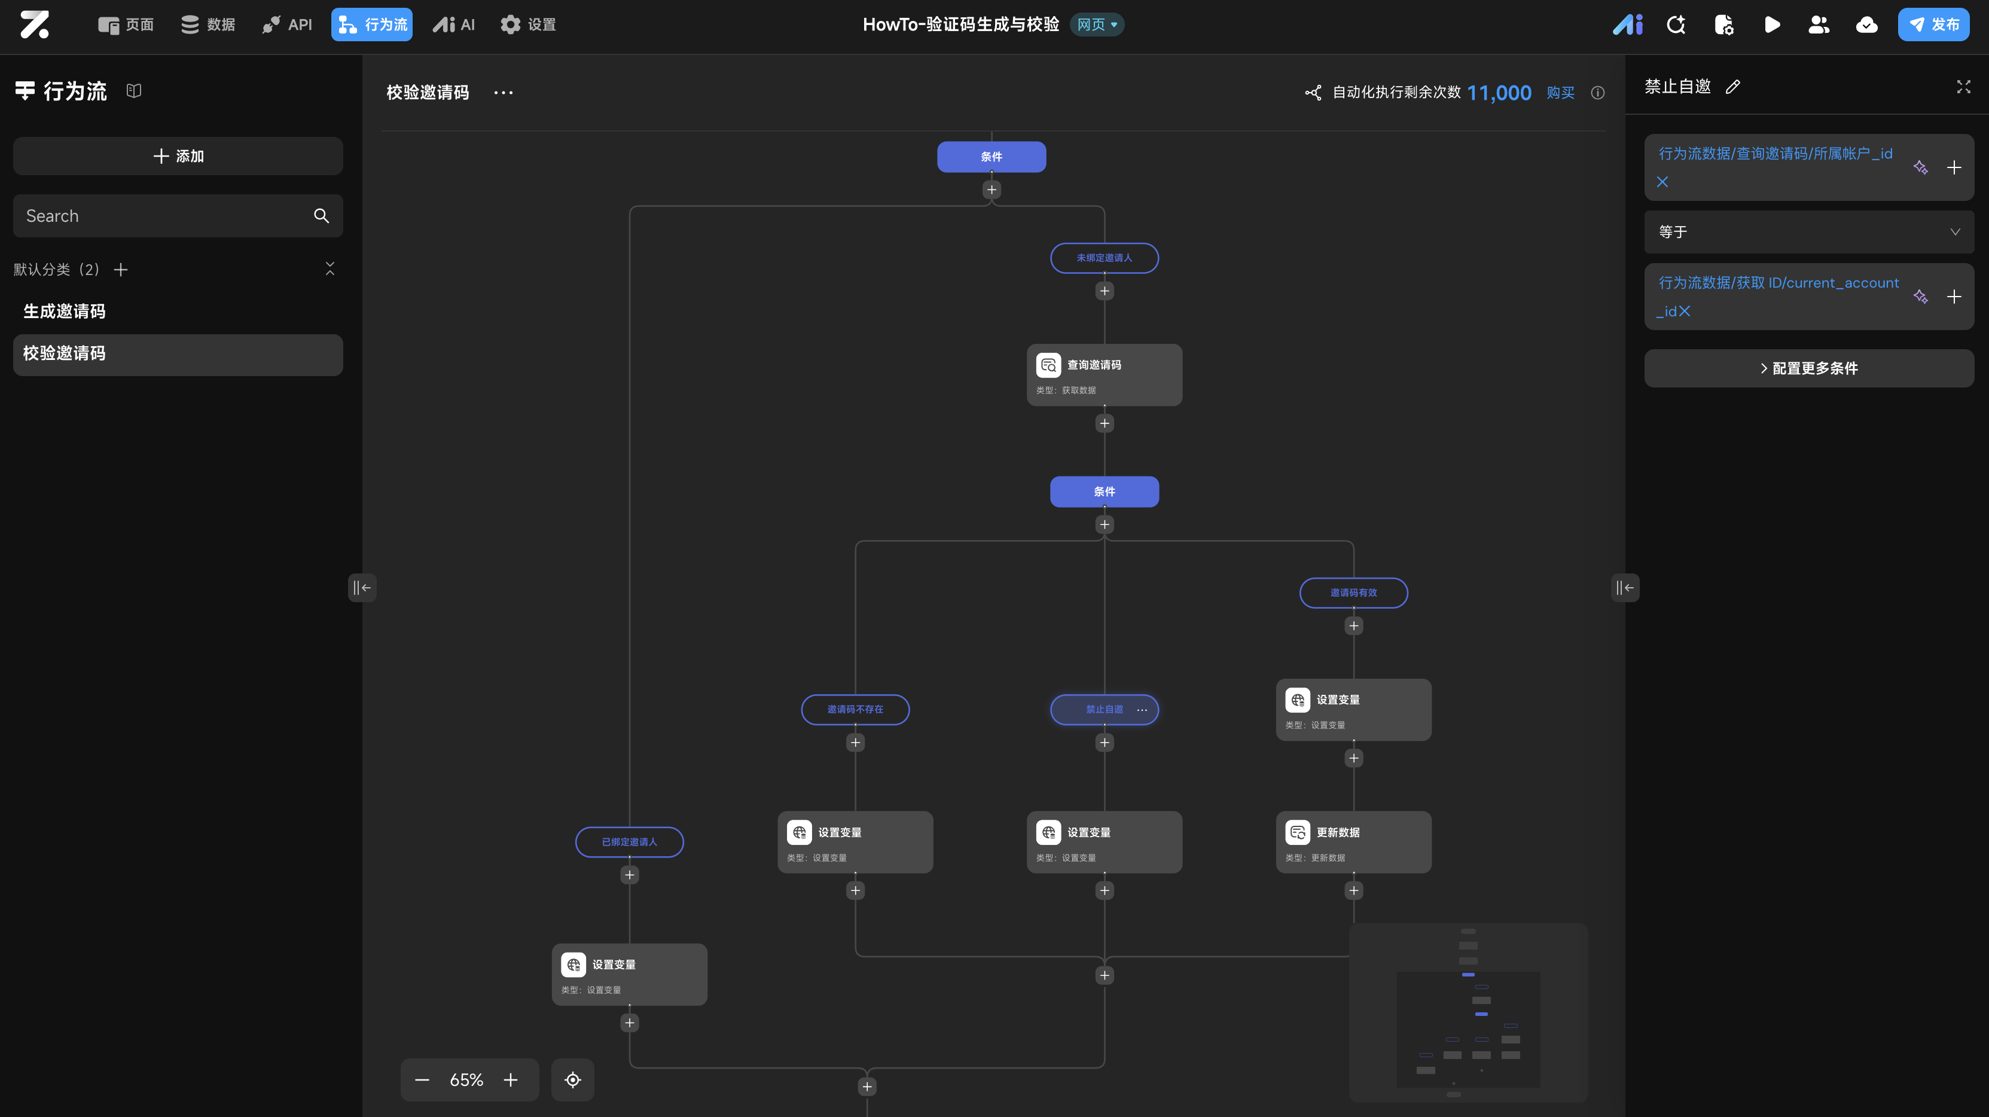Switch to the 数据 tab
The height and width of the screenshot is (1117, 1989).
pyautogui.click(x=208, y=25)
